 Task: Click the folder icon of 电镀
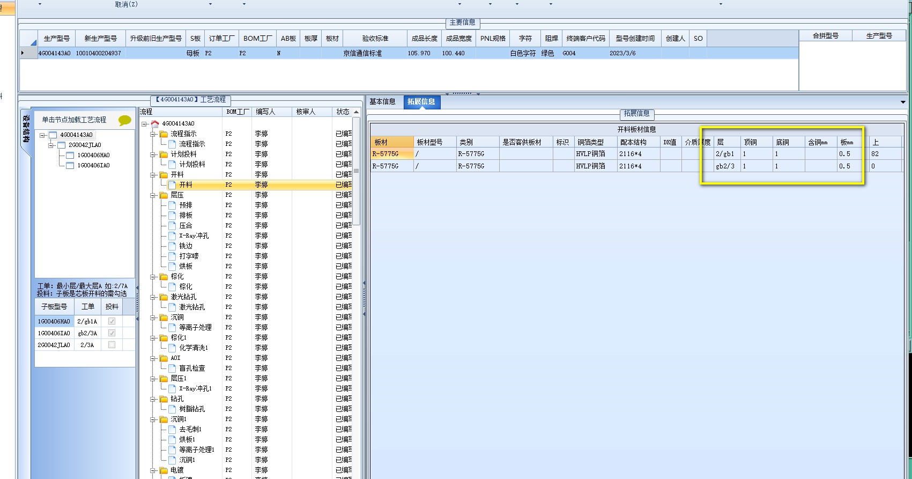pos(164,470)
